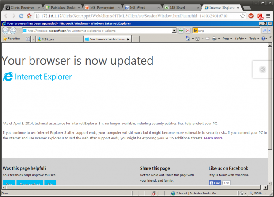The width and height of the screenshot is (274, 197).
Task: Open search provider dropdown arrow
Action: click(269, 31)
